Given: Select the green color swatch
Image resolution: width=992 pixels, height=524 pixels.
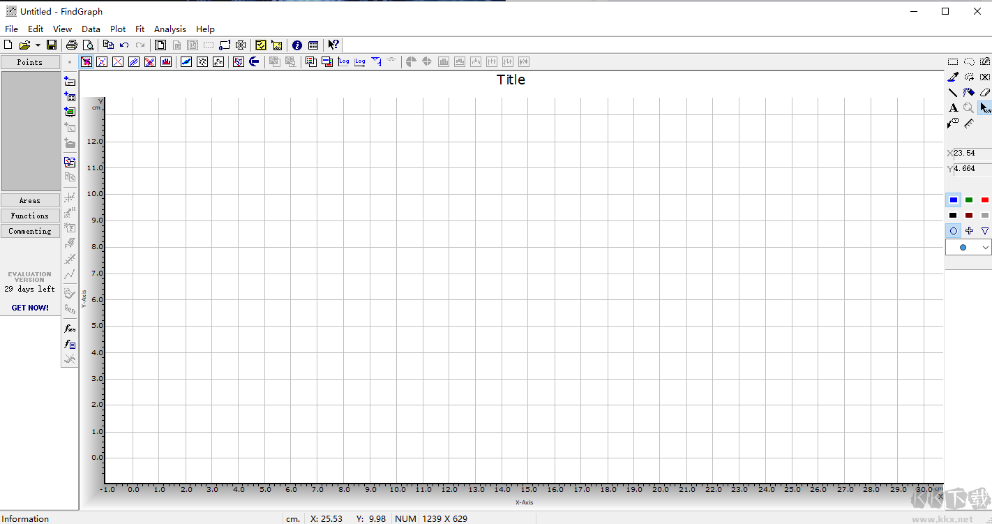Looking at the screenshot, I should pyautogui.click(x=969, y=200).
